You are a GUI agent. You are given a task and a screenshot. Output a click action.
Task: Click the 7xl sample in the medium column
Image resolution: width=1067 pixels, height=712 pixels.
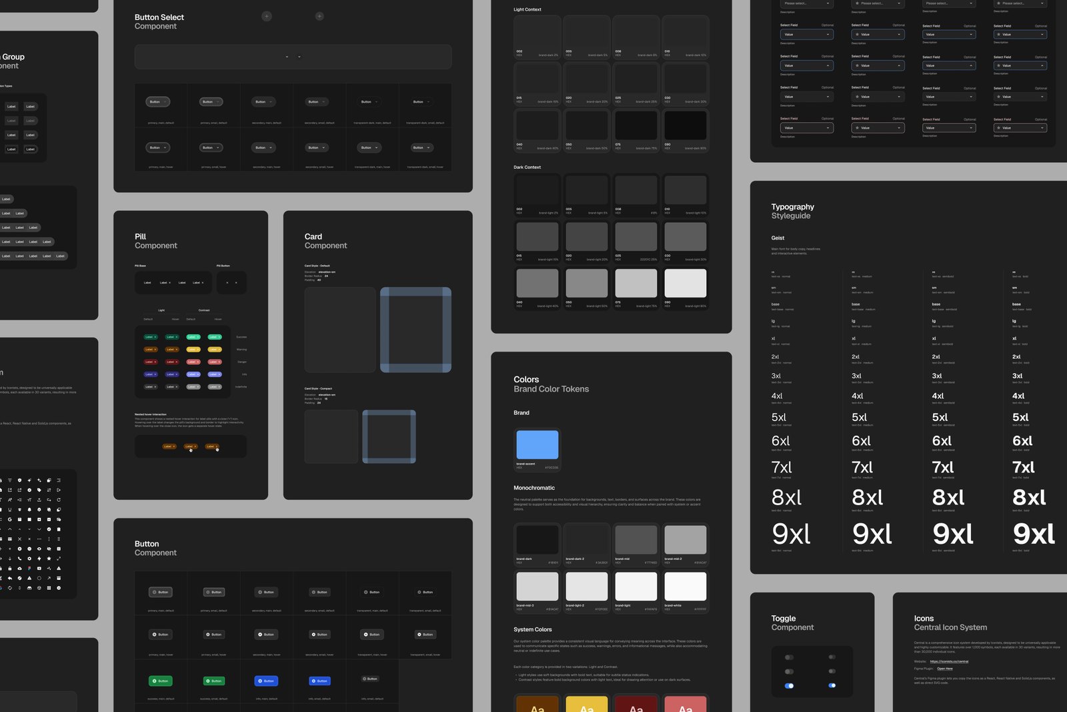pyautogui.click(x=862, y=467)
